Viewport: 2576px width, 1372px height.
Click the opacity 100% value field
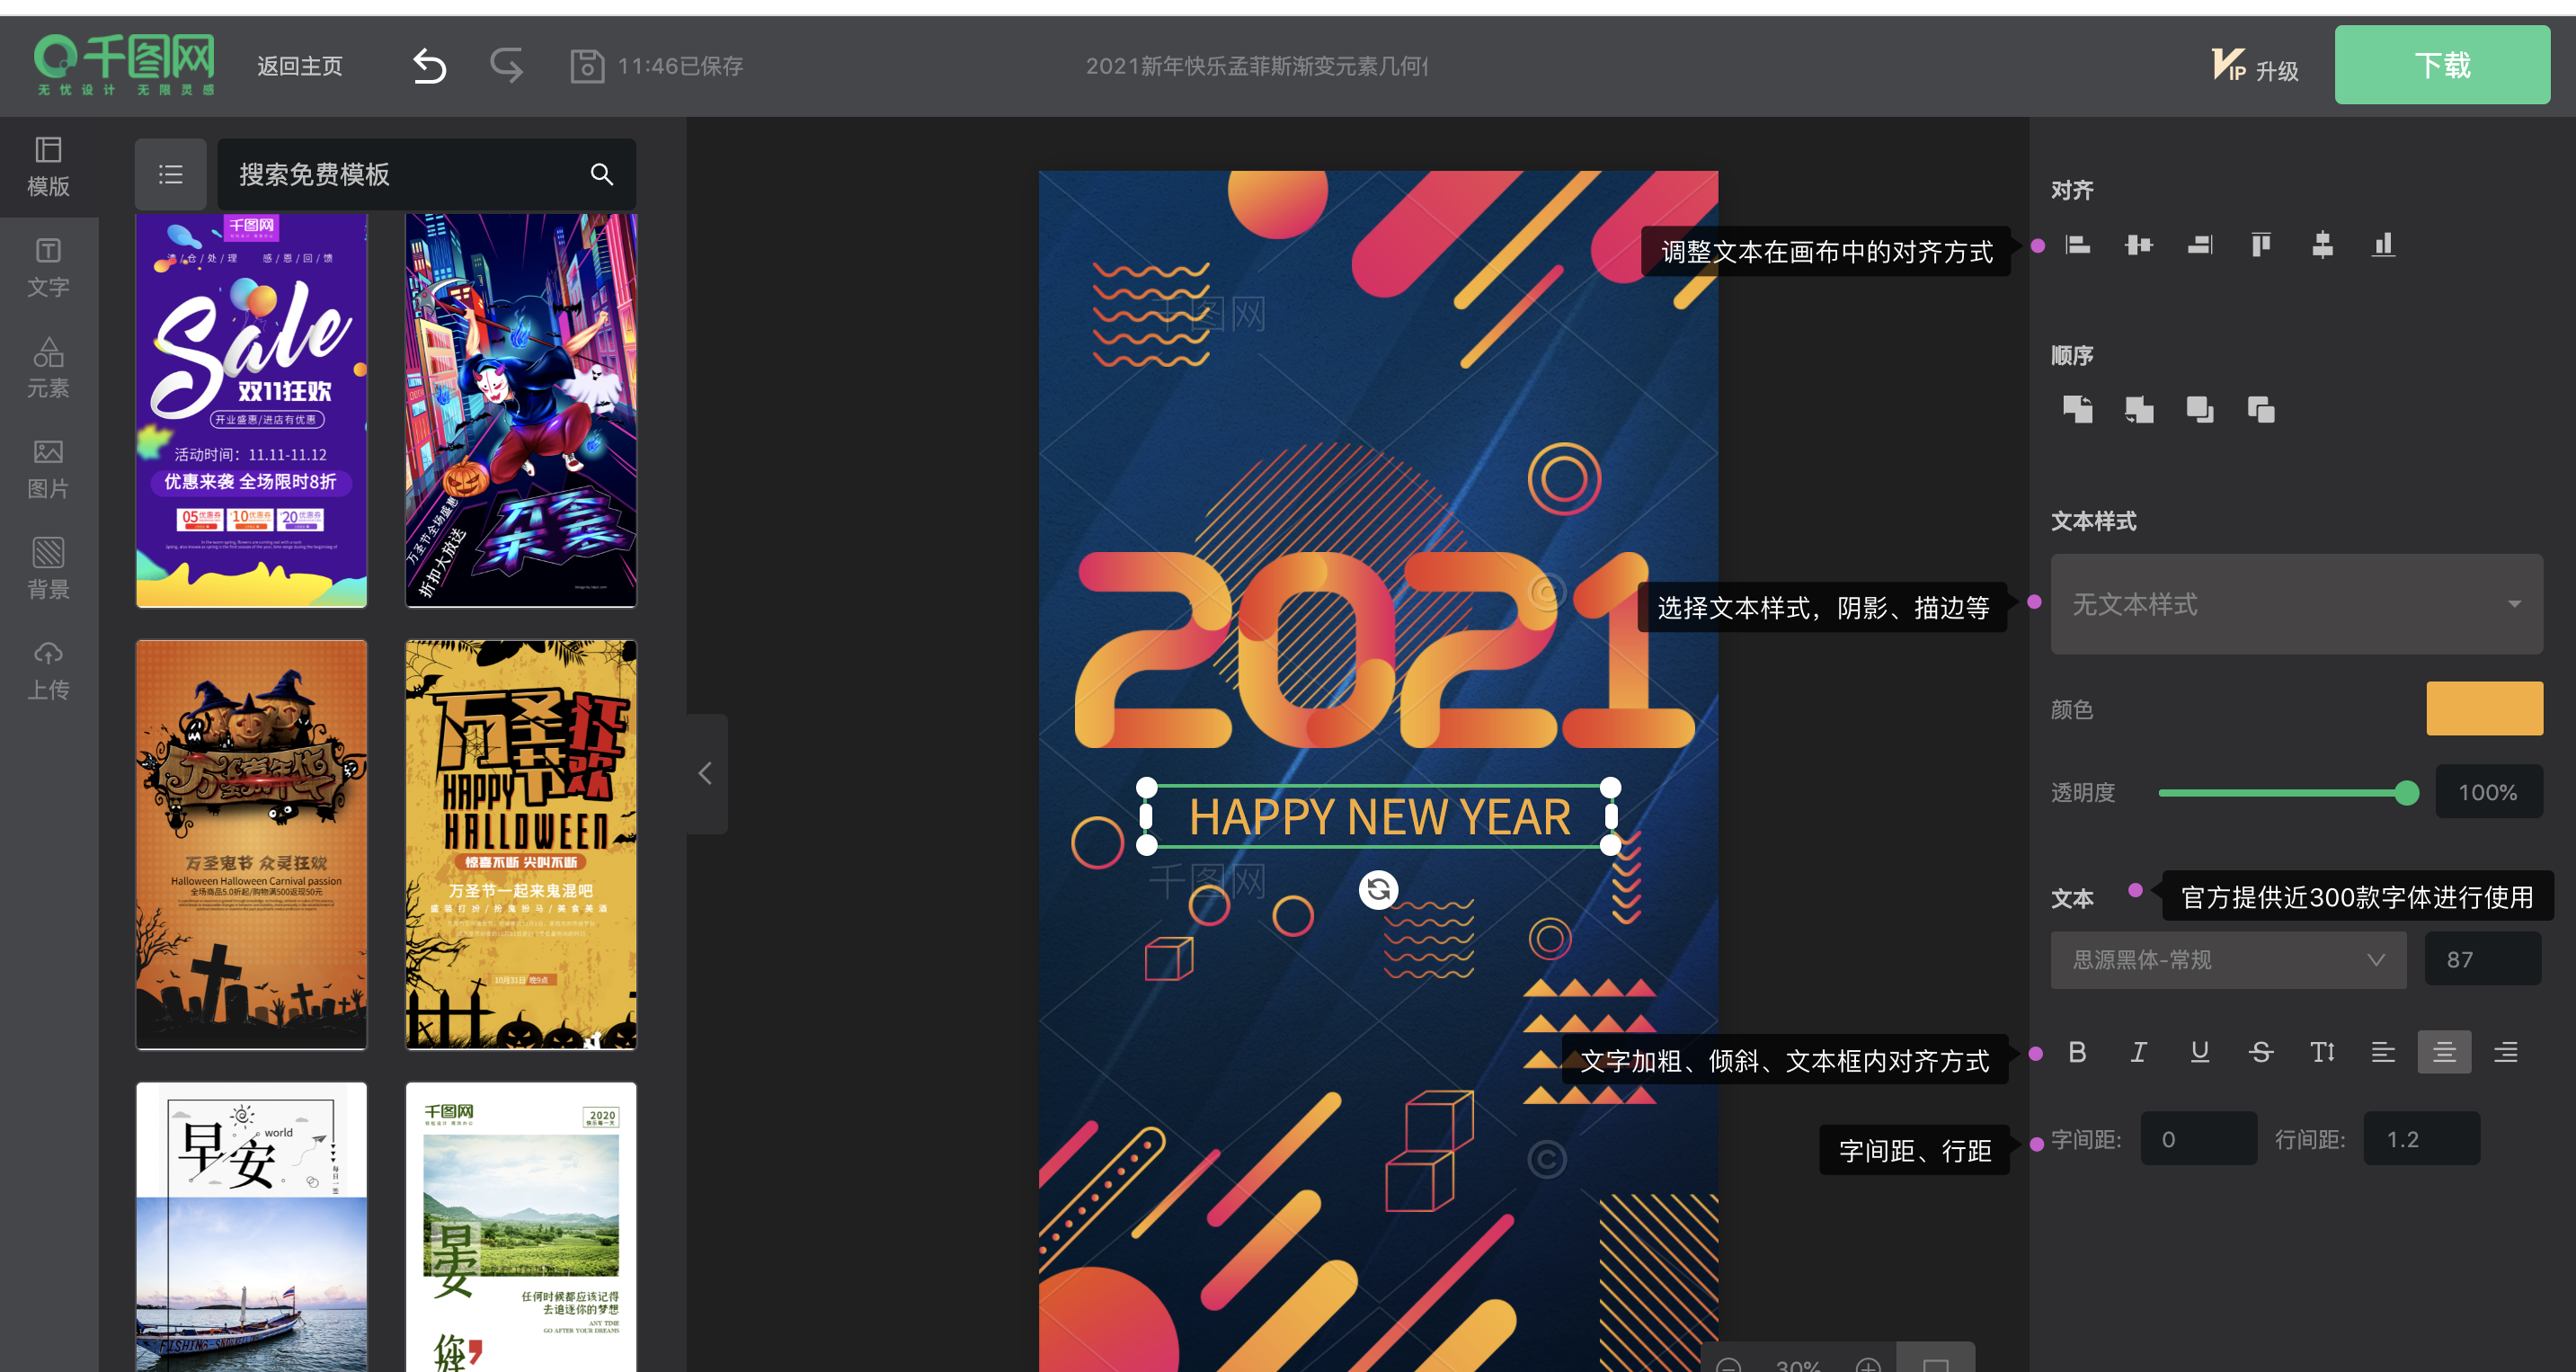(x=2488, y=793)
